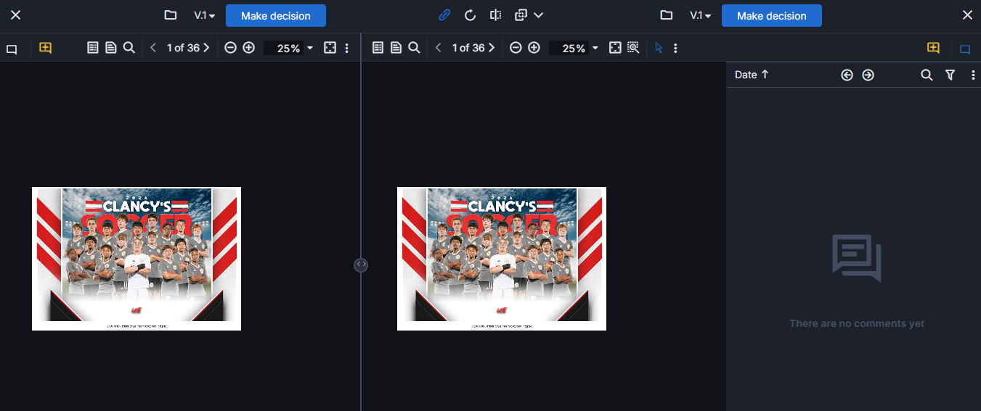Click the right Make decision button
The width and height of the screenshot is (981, 411).
(772, 15)
